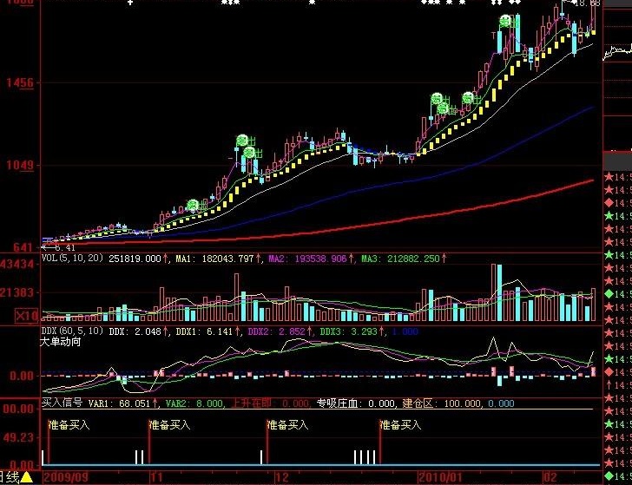Click the 21383 volume axis label

[x=17, y=292]
